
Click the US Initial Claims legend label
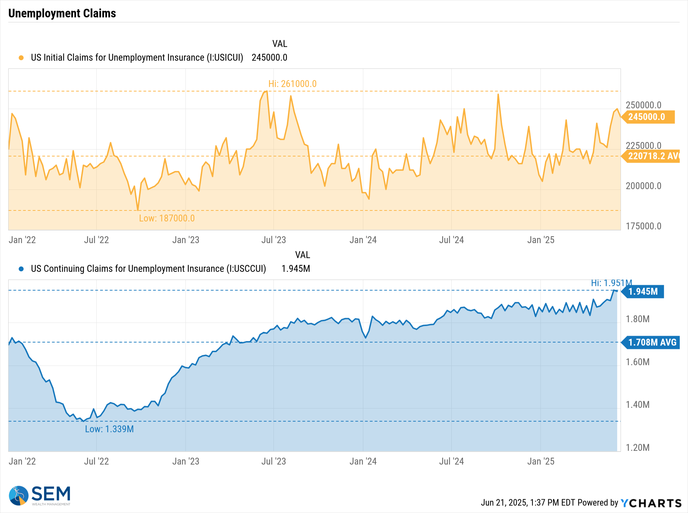(137, 57)
